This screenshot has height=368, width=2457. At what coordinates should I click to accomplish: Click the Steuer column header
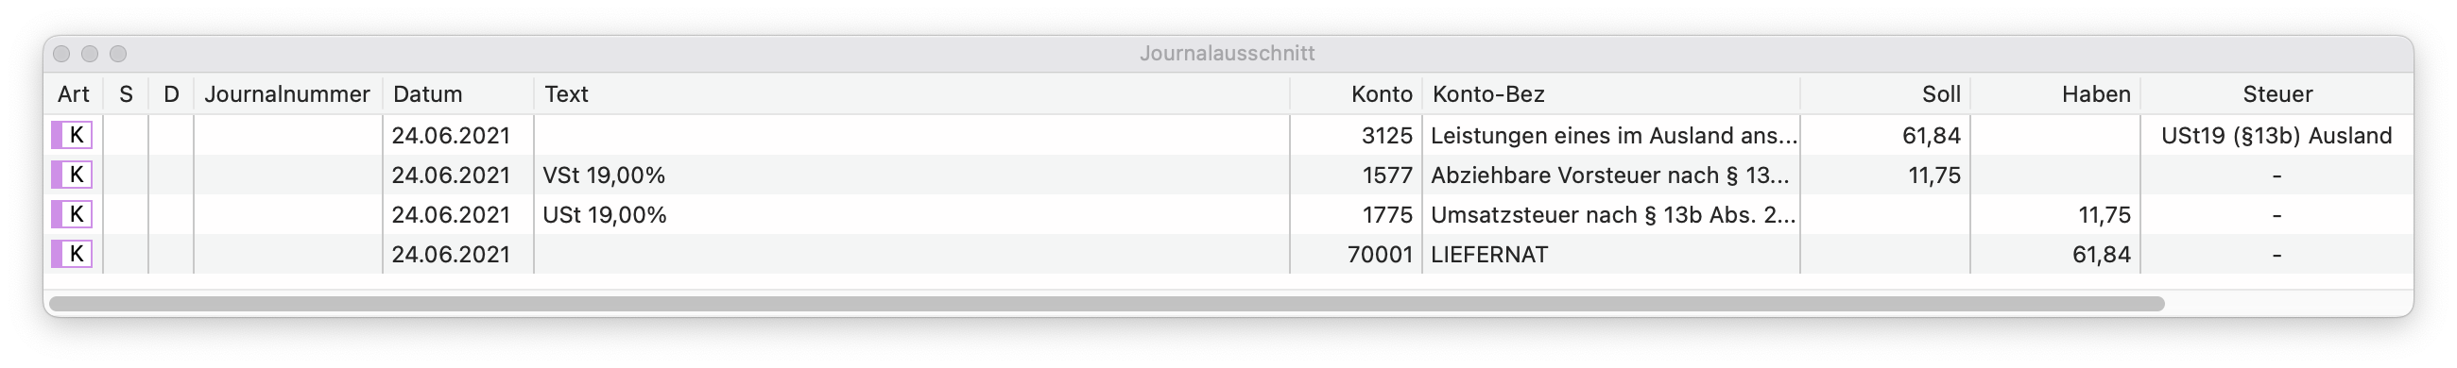tap(2277, 94)
